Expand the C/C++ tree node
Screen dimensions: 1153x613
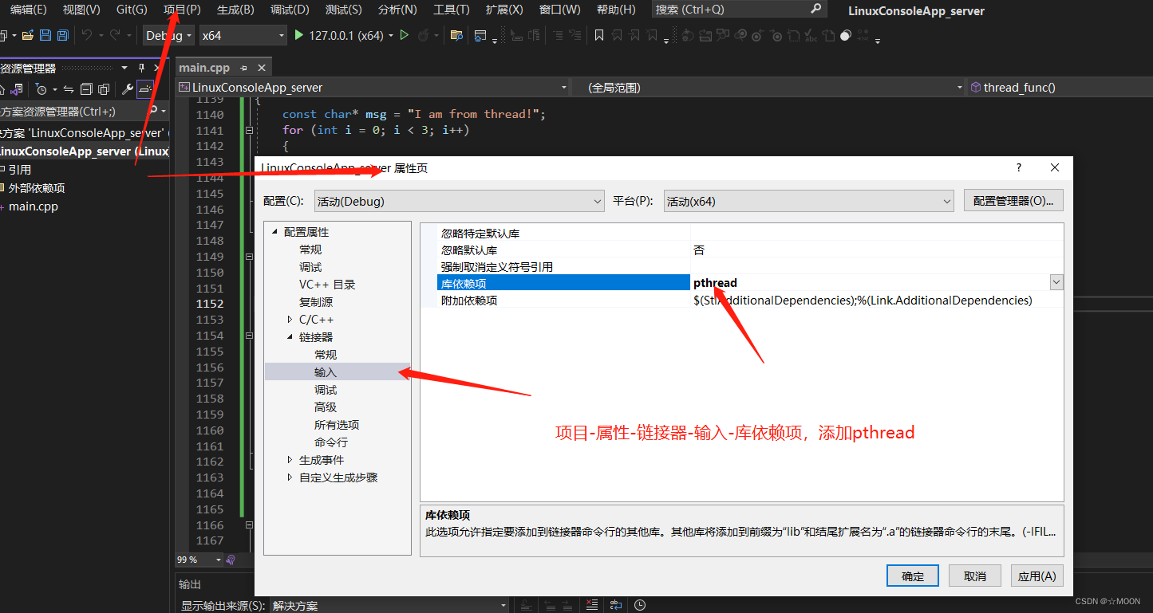pyautogui.click(x=290, y=320)
